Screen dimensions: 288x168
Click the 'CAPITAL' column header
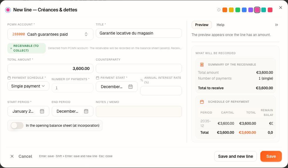click(227, 113)
